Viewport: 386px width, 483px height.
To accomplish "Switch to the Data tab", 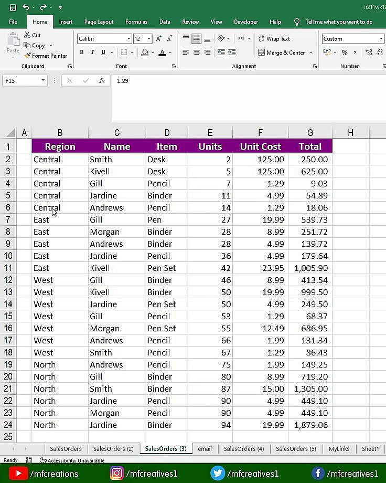I will (165, 22).
